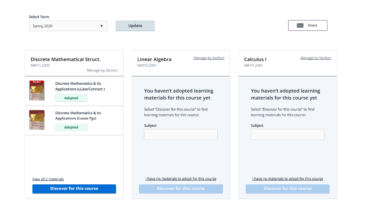Viewport: 366px width, 206px height.
Task: Click the Bundle book cover thumbnail
Action: pos(37,90)
